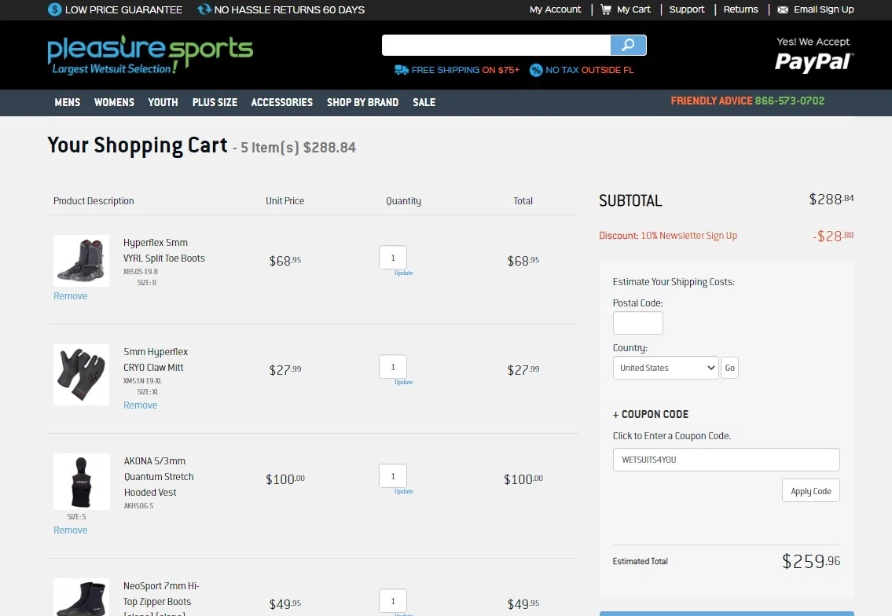Click the Apply Code button
The height and width of the screenshot is (616, 892).
[x=810, y=491]
